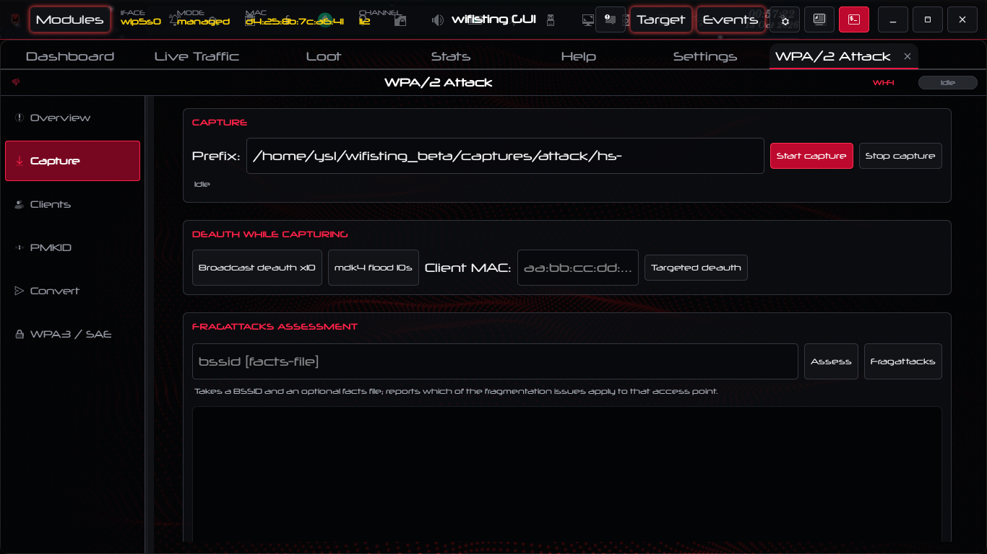
Task: Go to the Help tab
Action: (579, 56)
